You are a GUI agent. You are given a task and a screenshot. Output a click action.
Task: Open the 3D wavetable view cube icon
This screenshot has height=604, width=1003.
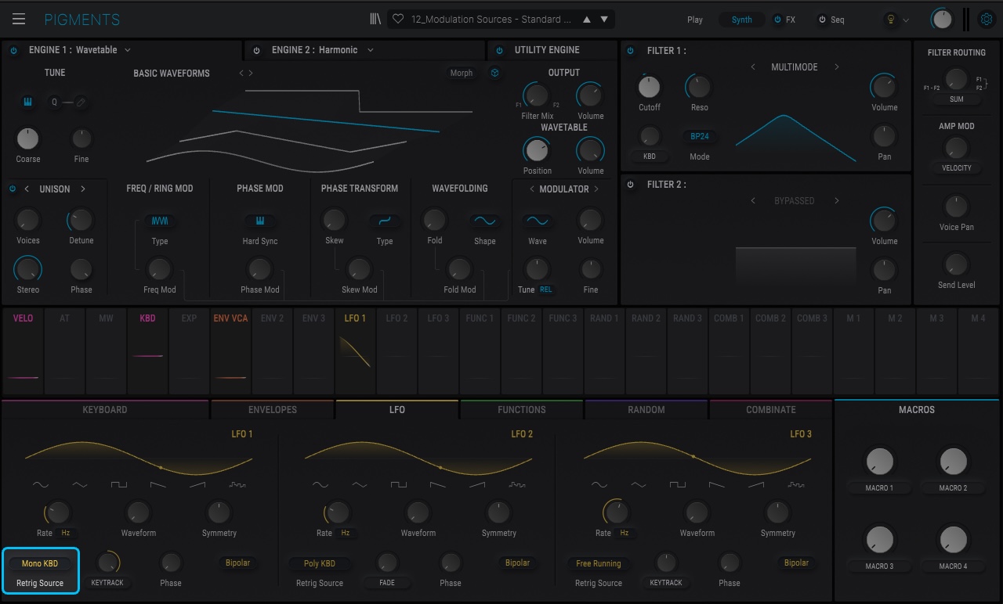[x=495, y=73]
